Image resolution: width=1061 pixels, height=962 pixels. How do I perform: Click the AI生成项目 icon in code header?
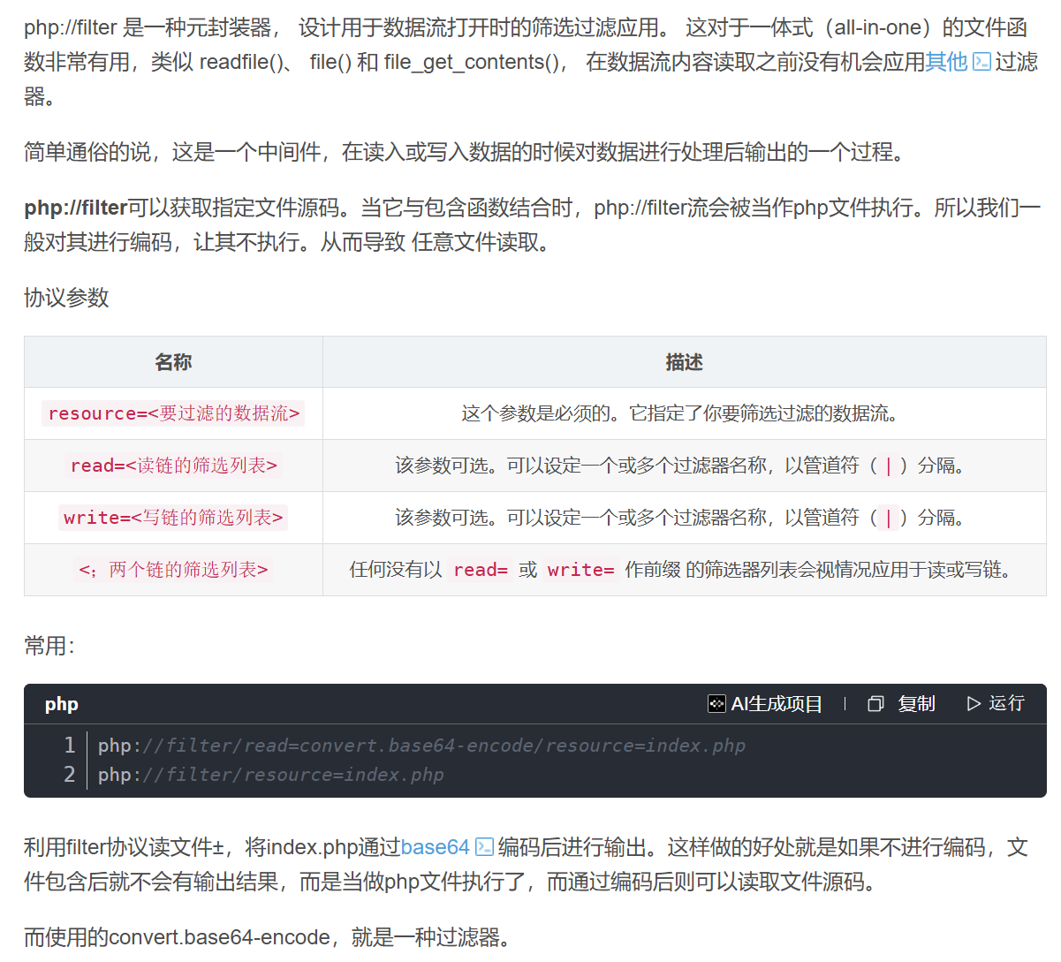click(x=716, y=704)
